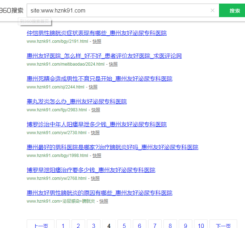Clear the search box with X icon
The width and height of the screenshot is (245, 228).
[x=212, y=10]
